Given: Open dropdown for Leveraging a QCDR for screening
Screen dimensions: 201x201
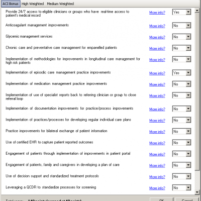Looking at the screenshot, I should (x=182, y=187).
